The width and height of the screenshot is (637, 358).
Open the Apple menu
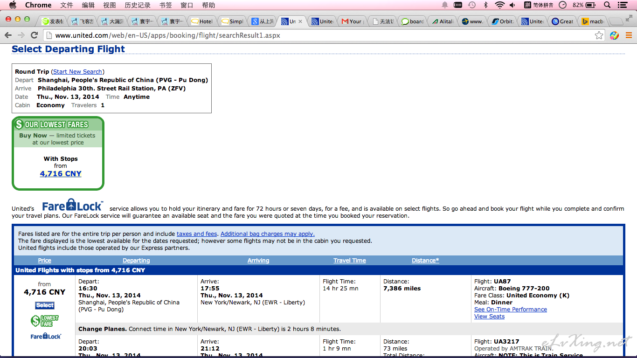[13, 5]
